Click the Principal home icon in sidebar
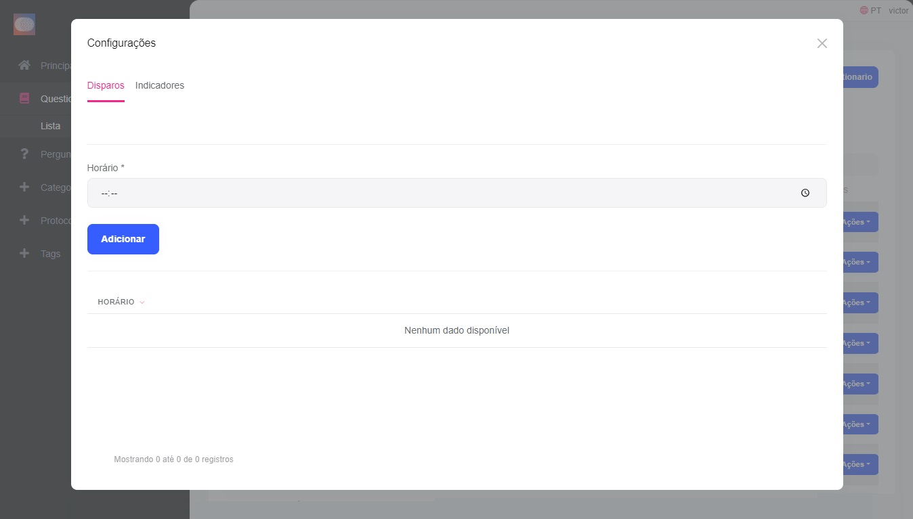 pyautogui.click(x=24, y=66)
